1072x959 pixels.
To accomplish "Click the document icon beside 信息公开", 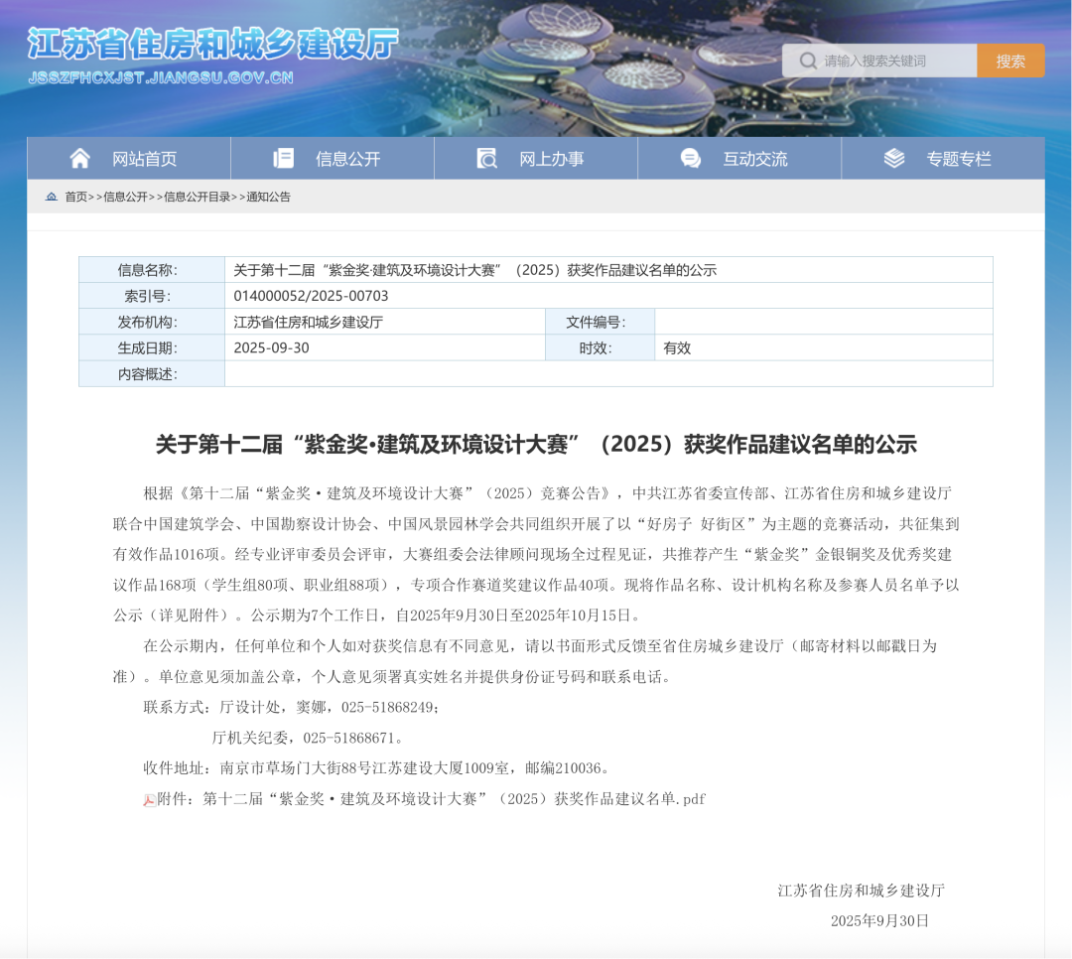I will pyautogui.click(x=284, y=159).
